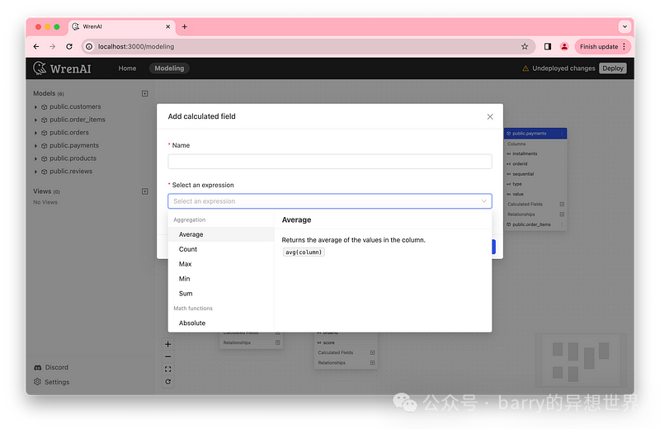Click the fit view canvas icon

tap(168, 369)
